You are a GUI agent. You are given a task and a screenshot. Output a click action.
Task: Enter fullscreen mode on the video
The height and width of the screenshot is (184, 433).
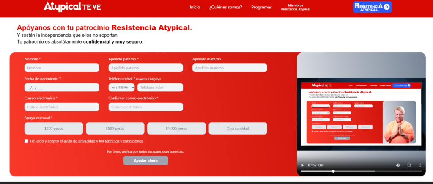409,165
